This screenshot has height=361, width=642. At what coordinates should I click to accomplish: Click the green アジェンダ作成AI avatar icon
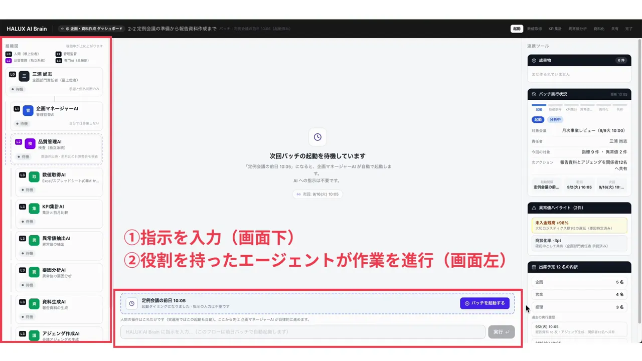(34, 335)
